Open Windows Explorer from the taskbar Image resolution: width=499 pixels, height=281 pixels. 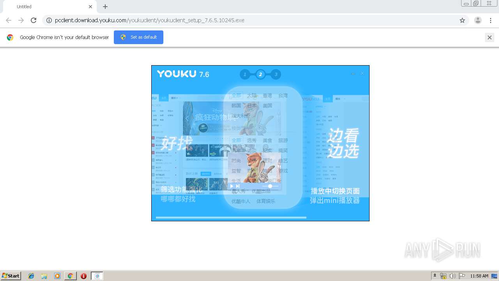point(44,276)
